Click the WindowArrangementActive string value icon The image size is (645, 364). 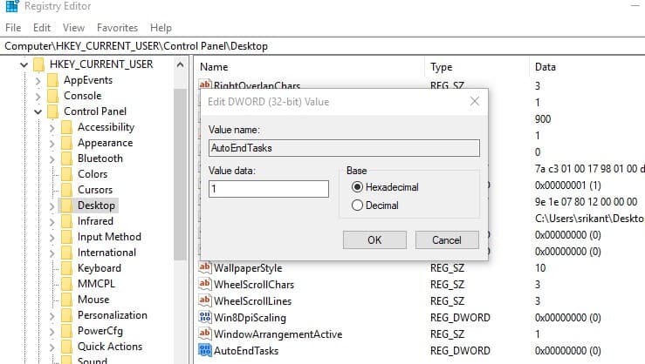coord(206,334)
